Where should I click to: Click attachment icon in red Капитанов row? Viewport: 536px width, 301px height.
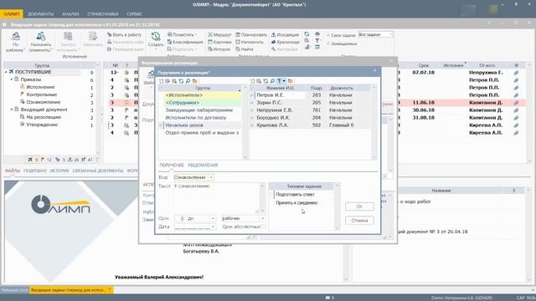(x=516, y=102)
